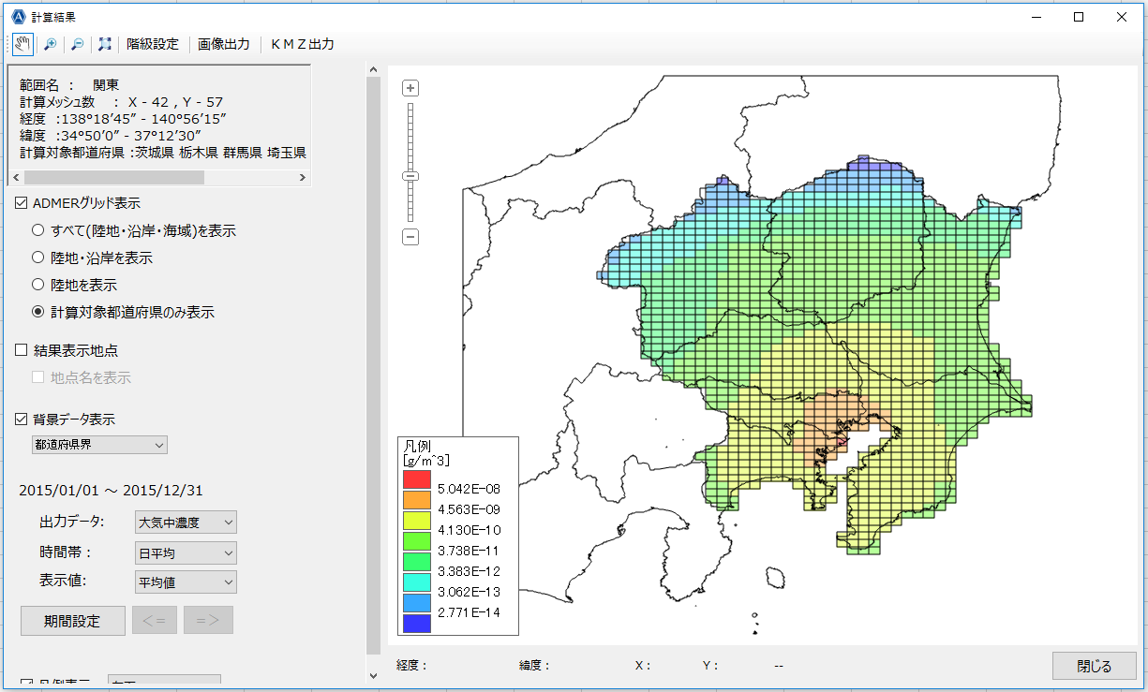Click the left panel vertical scrollbar
Image resolution: width=1148 pixels, height=692 pixels.
[374, 365]
